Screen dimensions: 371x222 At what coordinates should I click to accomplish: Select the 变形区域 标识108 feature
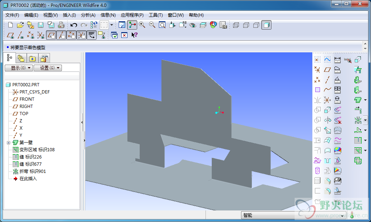[37, 150]
